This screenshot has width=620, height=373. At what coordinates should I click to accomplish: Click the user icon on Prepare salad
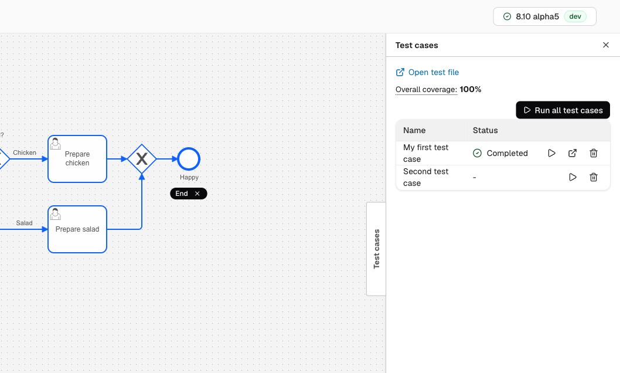(55, 214)
